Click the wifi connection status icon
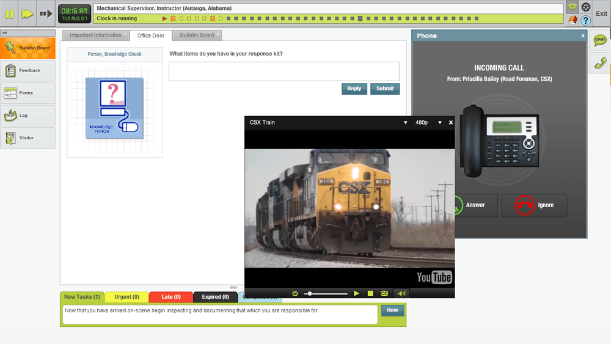Image resolution: width=611 pixels, height=344 pixels. [x=572, y=7]
